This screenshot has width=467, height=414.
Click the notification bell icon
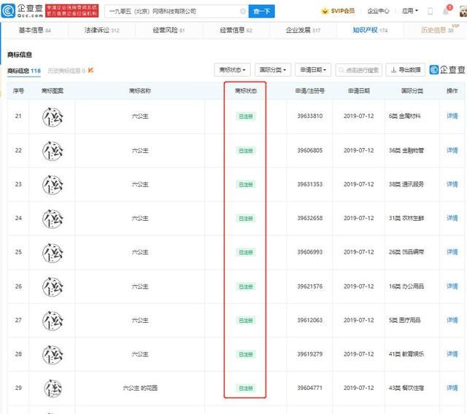coord(445,11)
